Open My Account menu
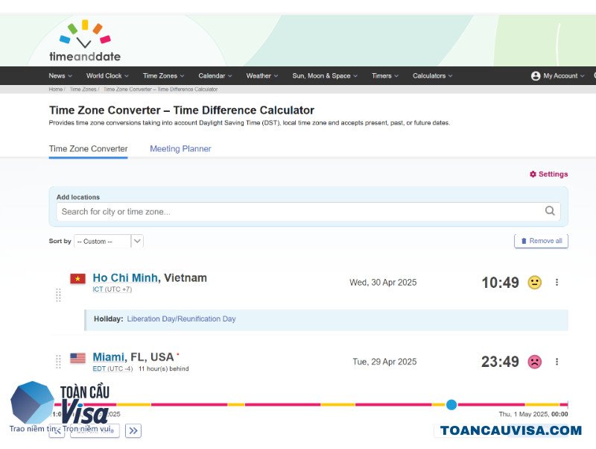The width and height of the screenshot is (596, 449). click(x=557, y=76)
